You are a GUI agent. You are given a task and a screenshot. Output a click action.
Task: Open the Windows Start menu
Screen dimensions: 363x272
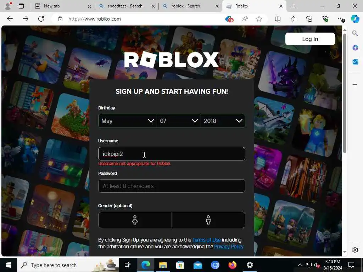[9, 265]
